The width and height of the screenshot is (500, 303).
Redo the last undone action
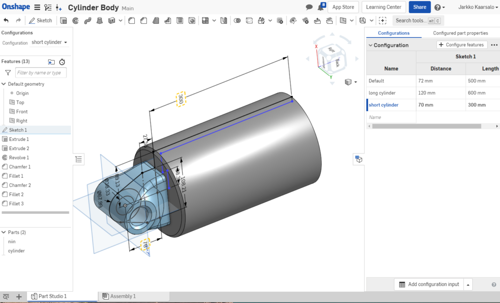click(19, 20)
